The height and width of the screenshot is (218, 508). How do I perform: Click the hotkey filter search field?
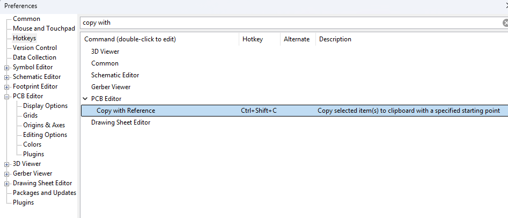(x=291, y=23)
